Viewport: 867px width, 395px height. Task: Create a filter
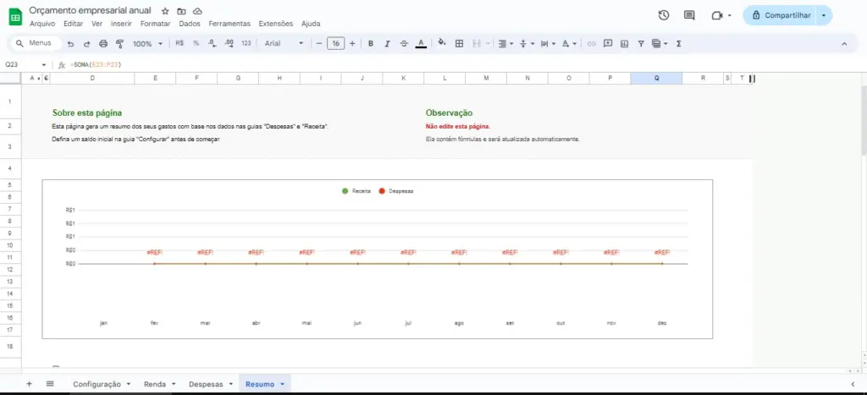pos(641,43)
